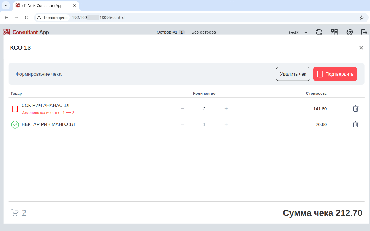Click the logout icon in header
The height and width of the screenshot is (231, 370).
364,32
